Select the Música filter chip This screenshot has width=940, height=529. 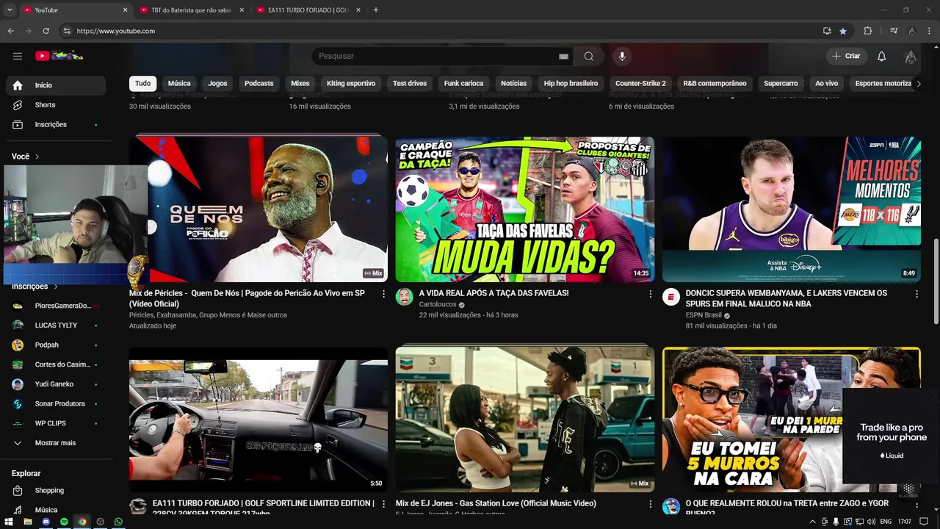pos(178,84)
